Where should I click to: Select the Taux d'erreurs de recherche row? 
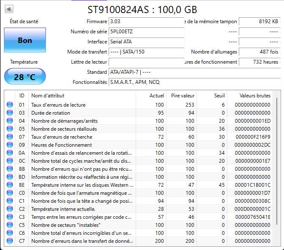[x=139, y=137]
